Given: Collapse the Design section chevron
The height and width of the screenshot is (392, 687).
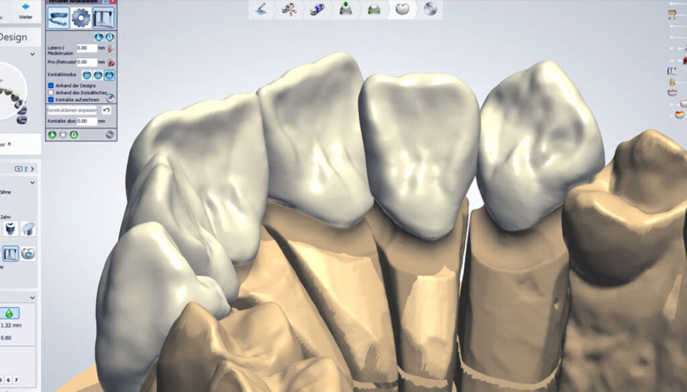Looking at the screenshot, I should (33, 54).
